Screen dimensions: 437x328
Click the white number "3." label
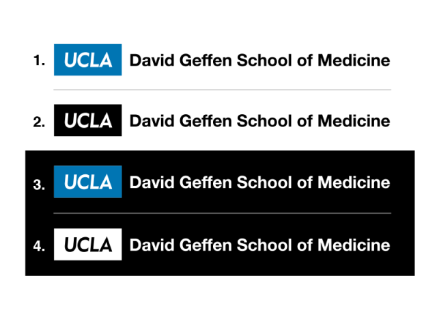coord(39,184)
